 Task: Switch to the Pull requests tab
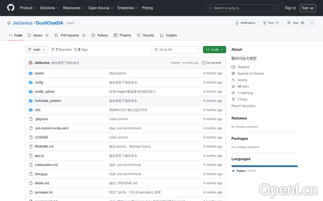tap(69, 35)
